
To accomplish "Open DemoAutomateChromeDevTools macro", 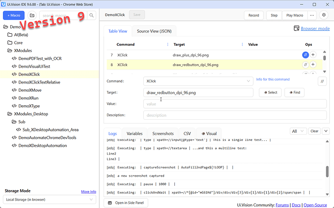I will [x=47, y=138].
